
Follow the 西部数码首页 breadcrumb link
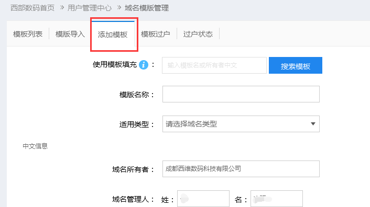(x=32, y=8)
